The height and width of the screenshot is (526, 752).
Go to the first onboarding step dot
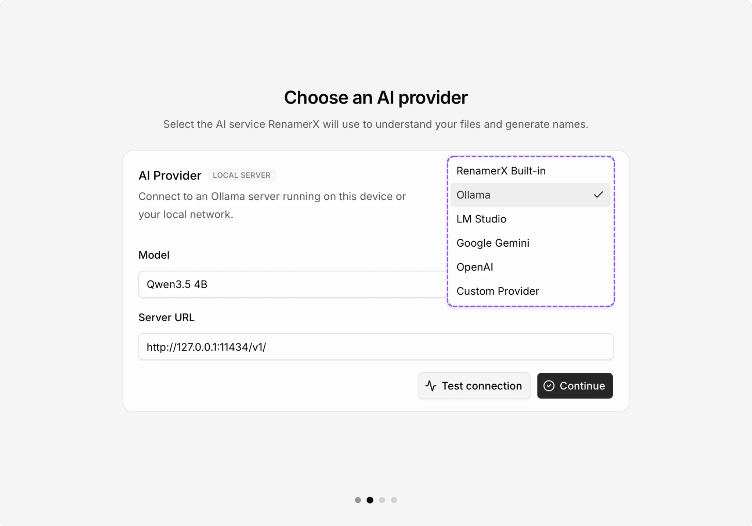click(358, 500)
